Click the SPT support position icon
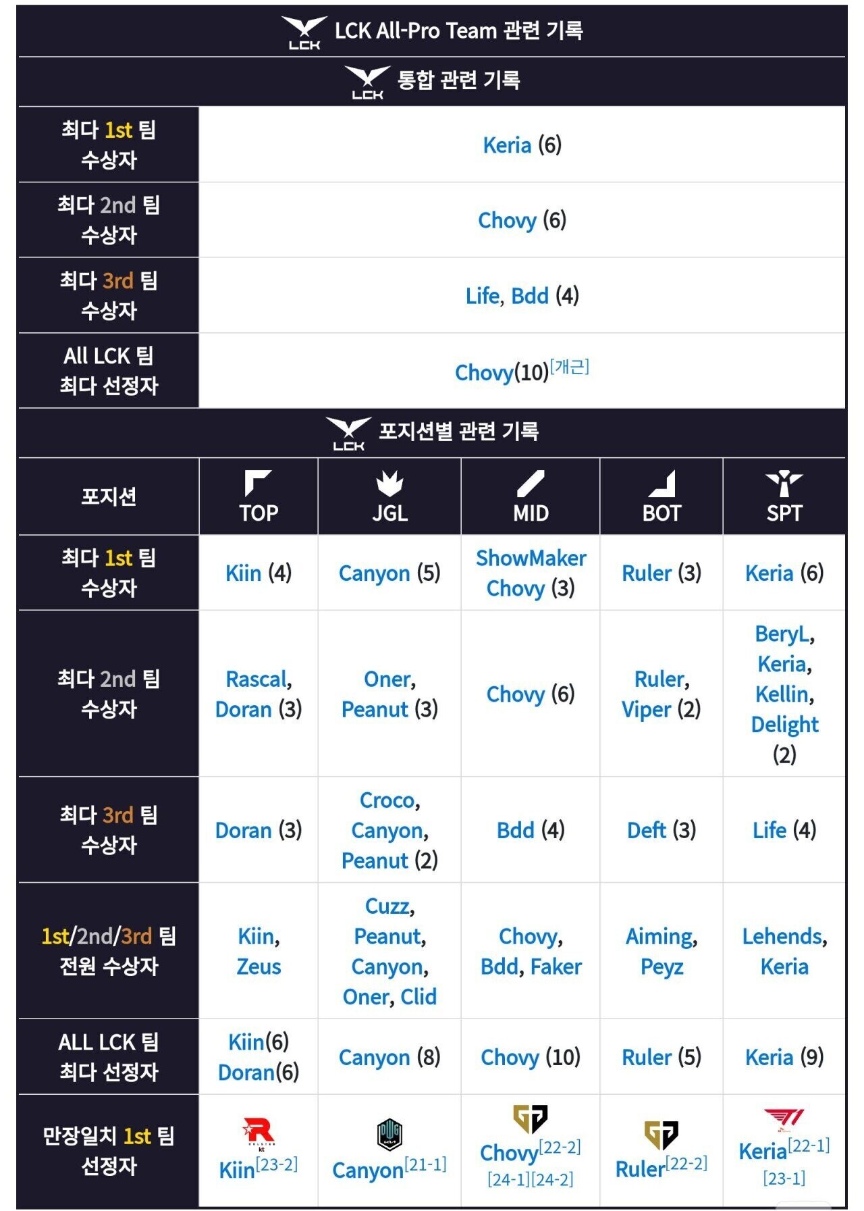Image resolution: width=864 pixels, height=1211 pixels. pyautogui.click(x=784, y=484)
